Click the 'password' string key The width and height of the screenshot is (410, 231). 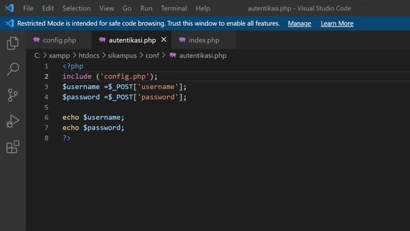[158, 97]
